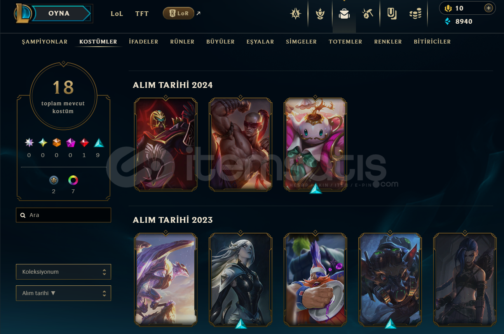Select the TFT game link
This screenshot has width=504, height=334.
coord(142,14)
